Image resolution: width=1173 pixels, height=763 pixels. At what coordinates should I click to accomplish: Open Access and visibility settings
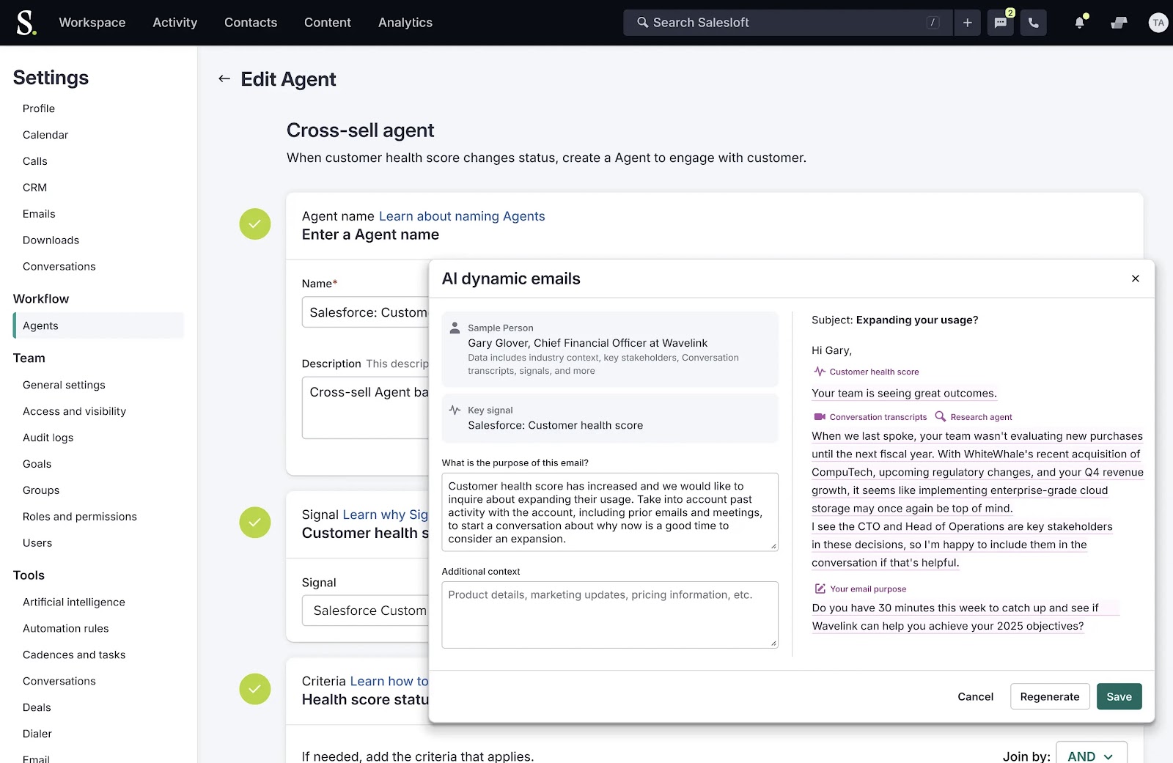pos(74,411)
